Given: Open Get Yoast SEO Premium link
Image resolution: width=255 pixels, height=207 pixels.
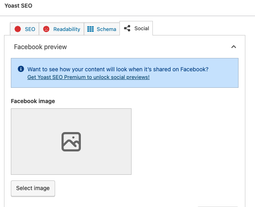Looking at the screenshot, I should click(88, 77).
